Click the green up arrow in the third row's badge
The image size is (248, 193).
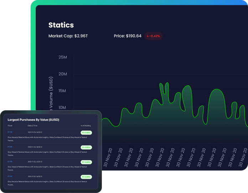pos(83,162)
